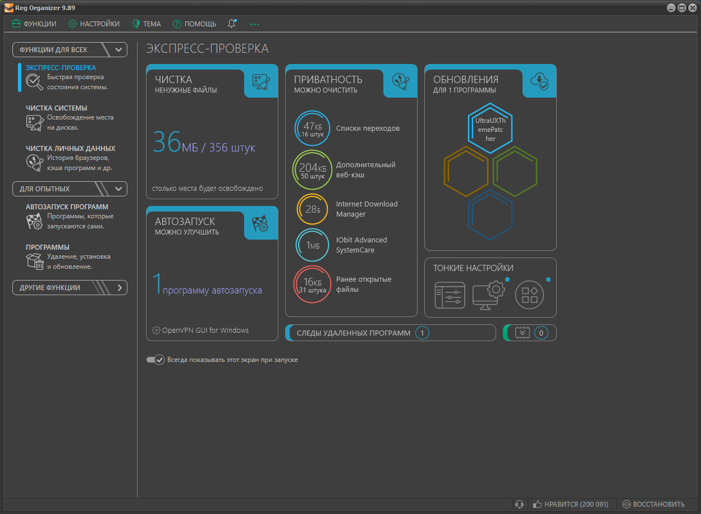Open the sliders panel icon in ТОНКИЕ НАСТРОЙКИ
701x514 pixels.
(x=450, y=295)
